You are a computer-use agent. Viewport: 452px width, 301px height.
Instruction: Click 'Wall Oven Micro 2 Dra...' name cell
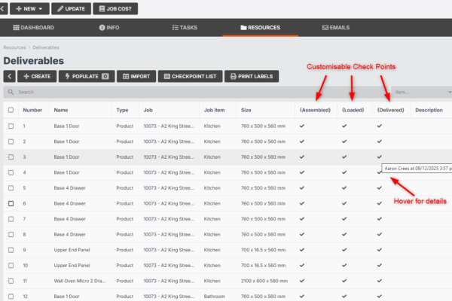tap(80, 281)
